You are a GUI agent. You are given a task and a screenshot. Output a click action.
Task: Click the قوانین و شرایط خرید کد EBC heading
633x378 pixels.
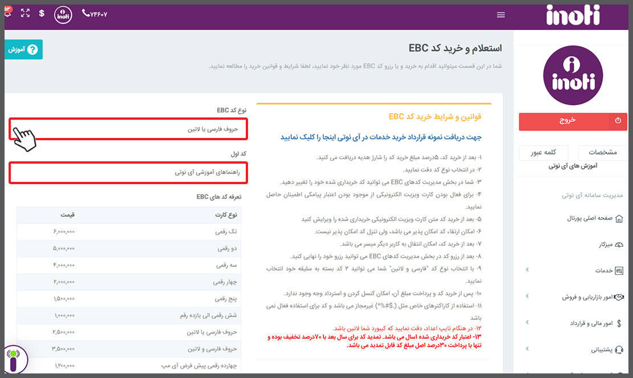(x=435, y=116)
